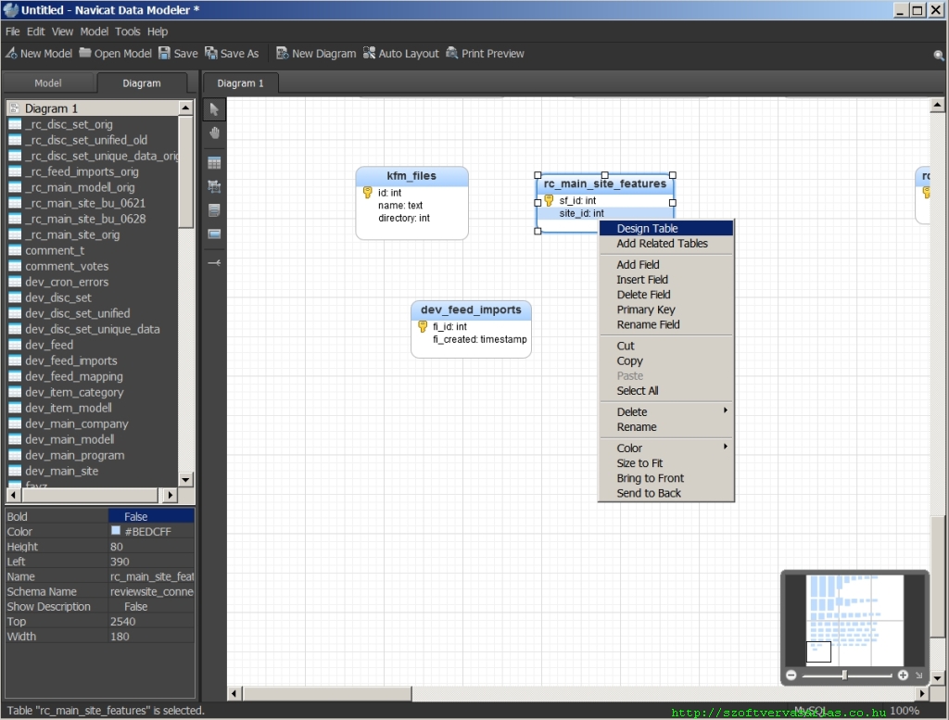
Task: Click the Auto Layout toolbar button
Action: point(400,54)
